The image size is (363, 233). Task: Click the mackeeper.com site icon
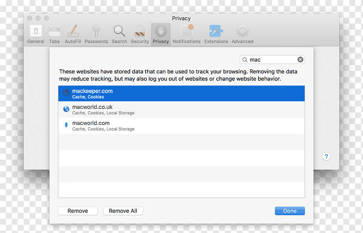click(x=66, y=93)
